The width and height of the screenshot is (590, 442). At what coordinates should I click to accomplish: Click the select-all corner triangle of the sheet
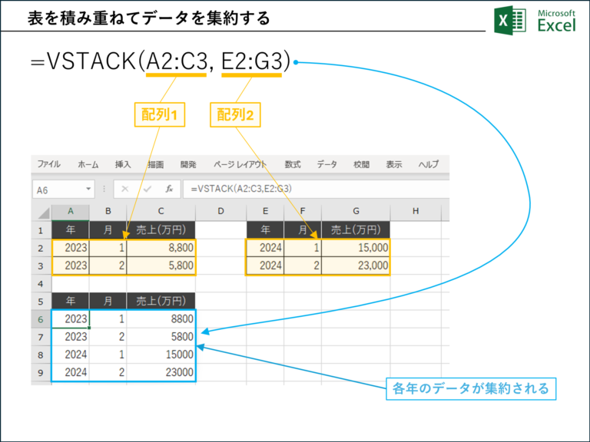pyautogui.click(x=41, y=212)
